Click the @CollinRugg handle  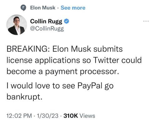point(47,29)
